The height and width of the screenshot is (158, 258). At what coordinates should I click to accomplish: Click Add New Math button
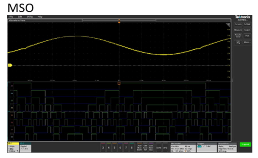tap(140, 147)
